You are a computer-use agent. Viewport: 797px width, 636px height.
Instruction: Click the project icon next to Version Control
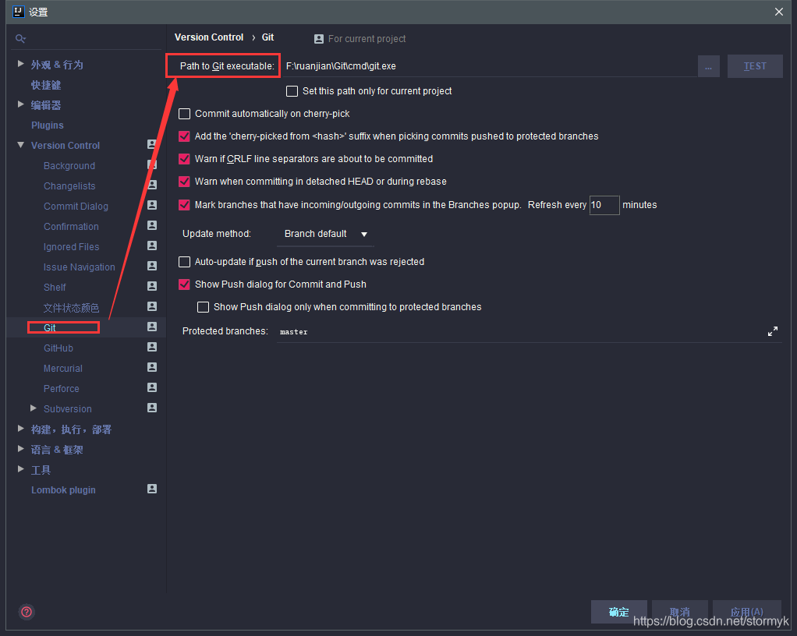coord(151,144)
